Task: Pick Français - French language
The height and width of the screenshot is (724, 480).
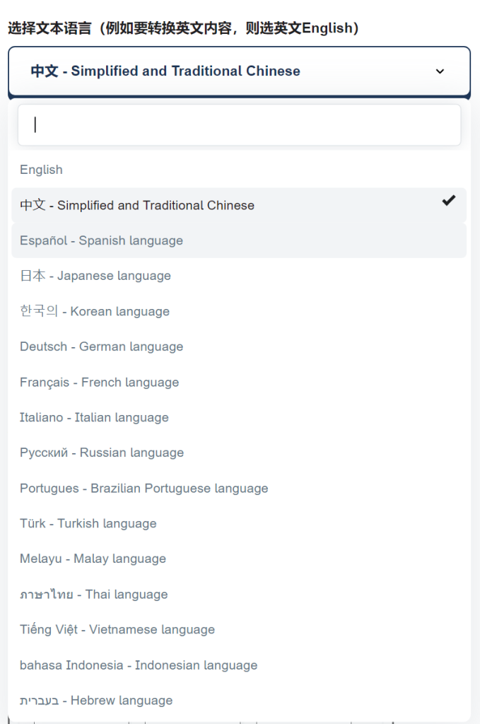Action: 99,382
